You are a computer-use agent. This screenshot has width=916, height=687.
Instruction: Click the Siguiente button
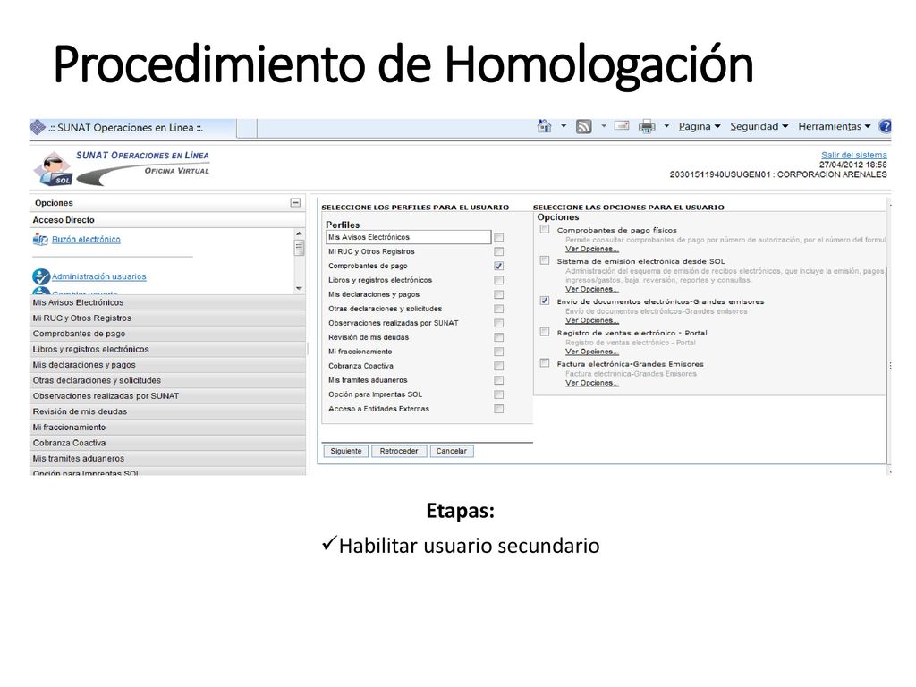click(346, 451)
